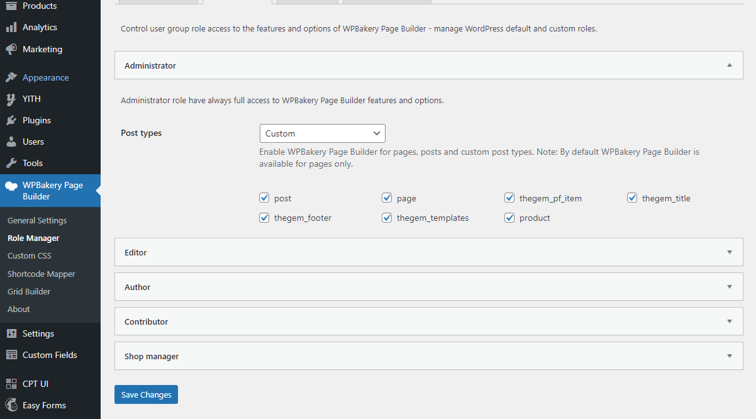This screenshot has width=756, height=419.
Task: Expand the Shop manager role arrow
Action: click(730, 356)
